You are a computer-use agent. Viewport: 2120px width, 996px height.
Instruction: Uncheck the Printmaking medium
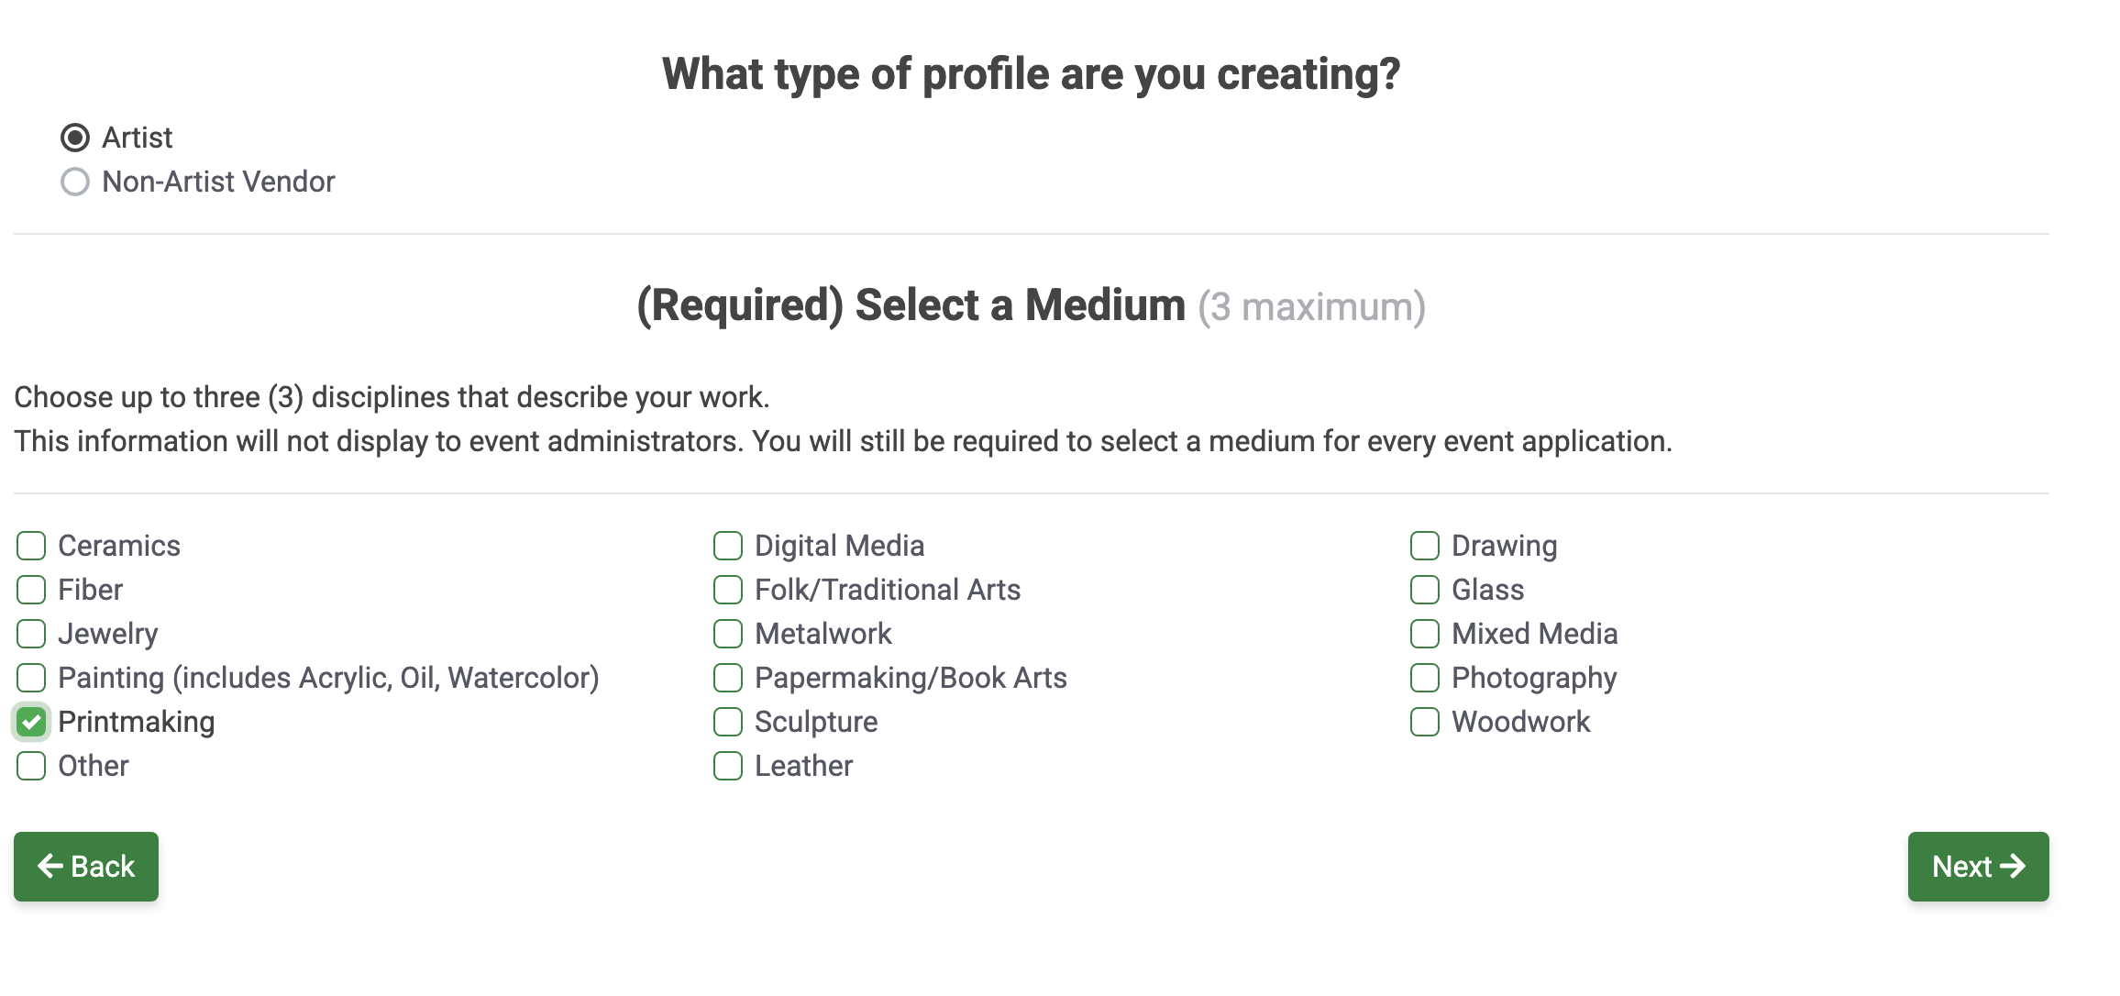pos(30,722)
